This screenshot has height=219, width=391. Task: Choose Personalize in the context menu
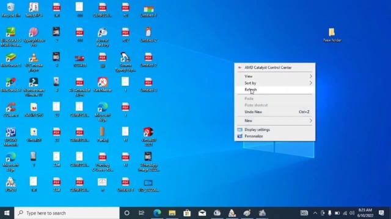coord(275,136)
